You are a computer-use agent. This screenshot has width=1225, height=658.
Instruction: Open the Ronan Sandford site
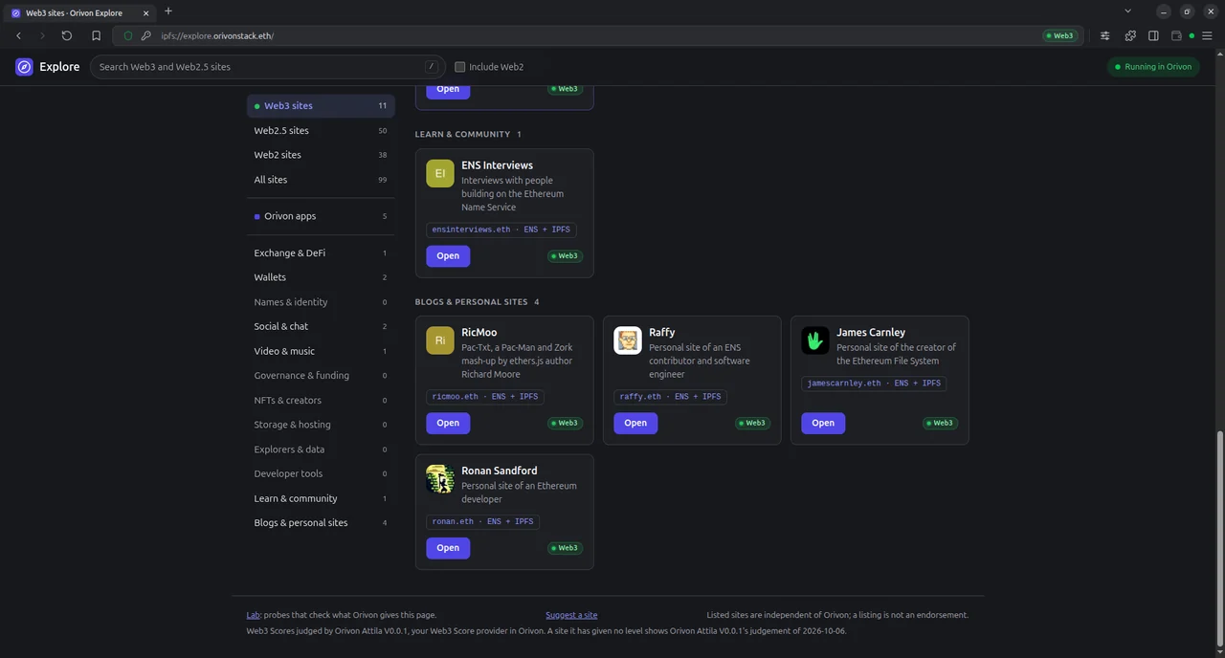coord(448,548)
